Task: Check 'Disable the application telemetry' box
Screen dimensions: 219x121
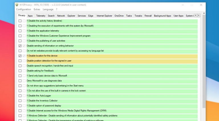Action: tap(20, 31)
